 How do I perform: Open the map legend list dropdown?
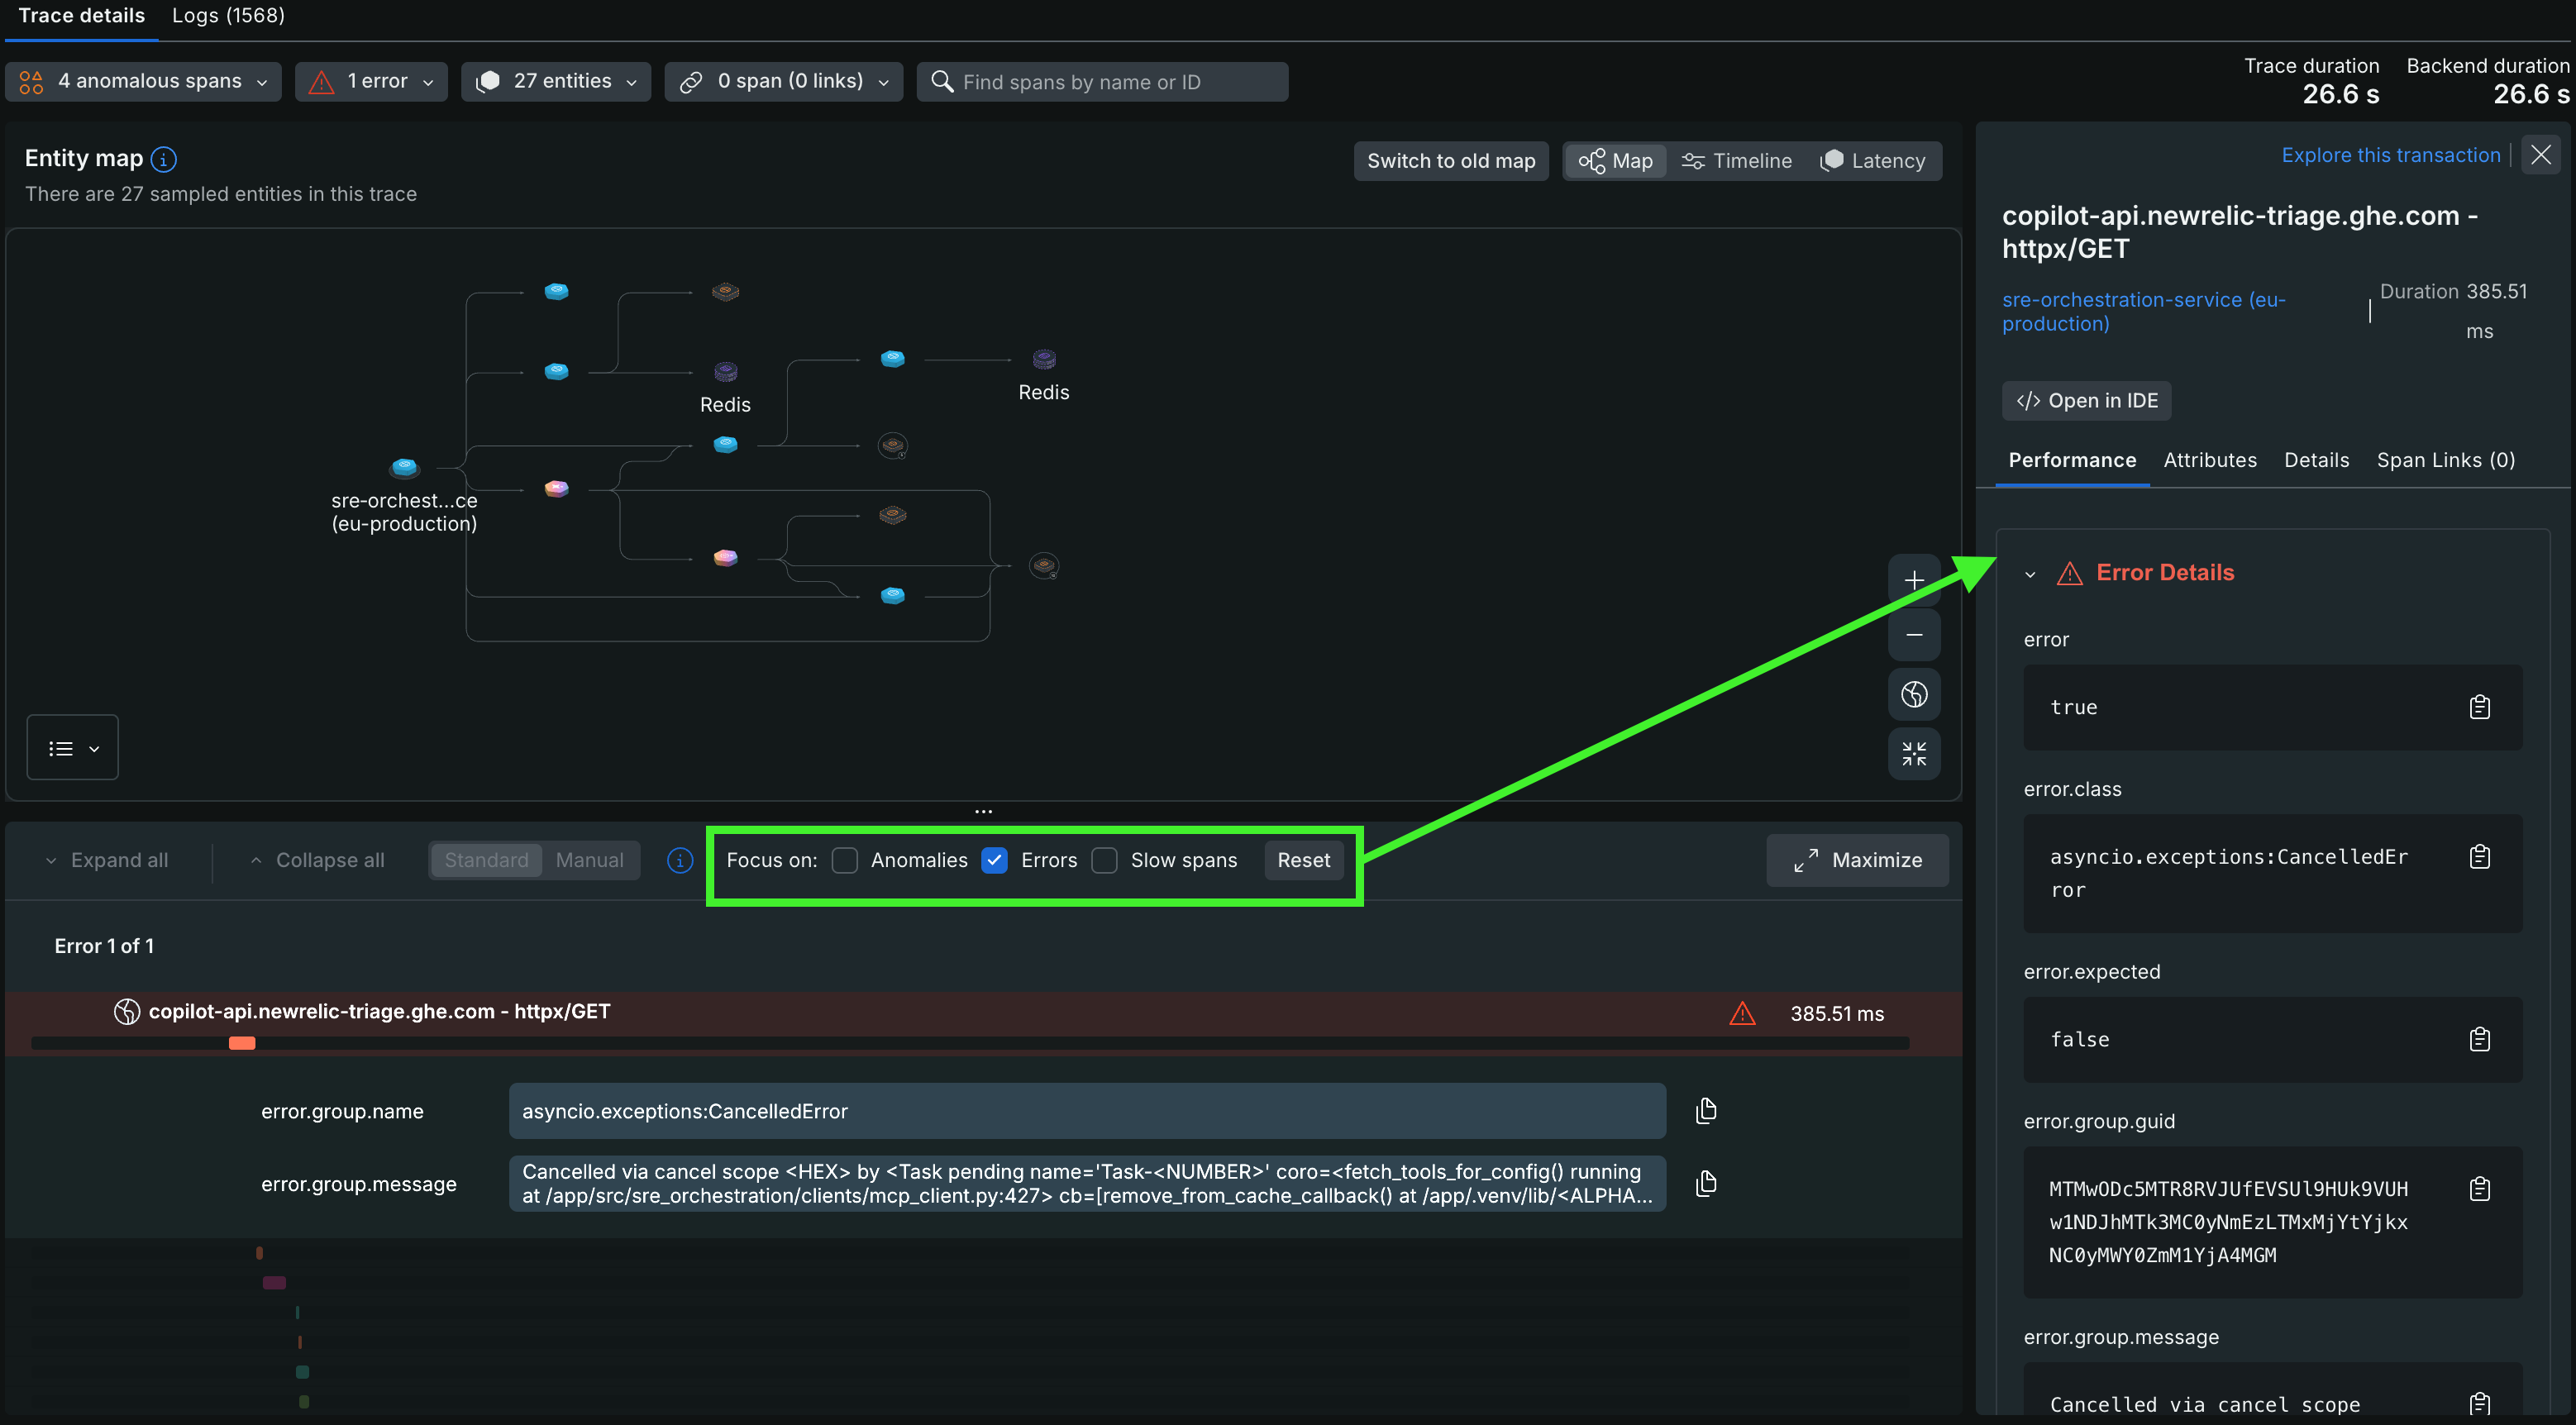[x=73, y=748]
